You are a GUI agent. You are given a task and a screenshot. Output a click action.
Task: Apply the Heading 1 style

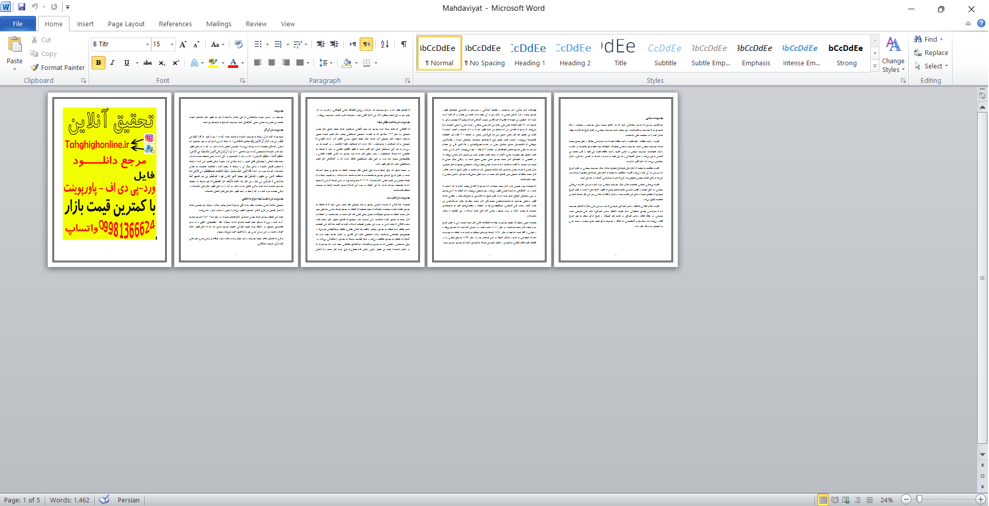click(529, 53)
